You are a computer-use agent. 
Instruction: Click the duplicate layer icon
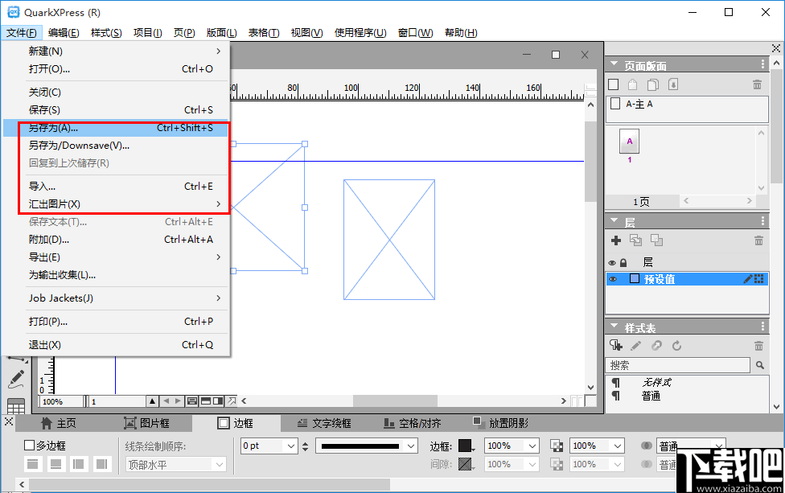[x=635, y=240]
